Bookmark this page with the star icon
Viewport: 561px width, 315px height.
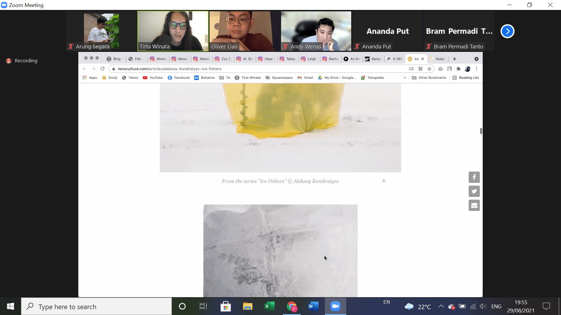pos(429,69)
